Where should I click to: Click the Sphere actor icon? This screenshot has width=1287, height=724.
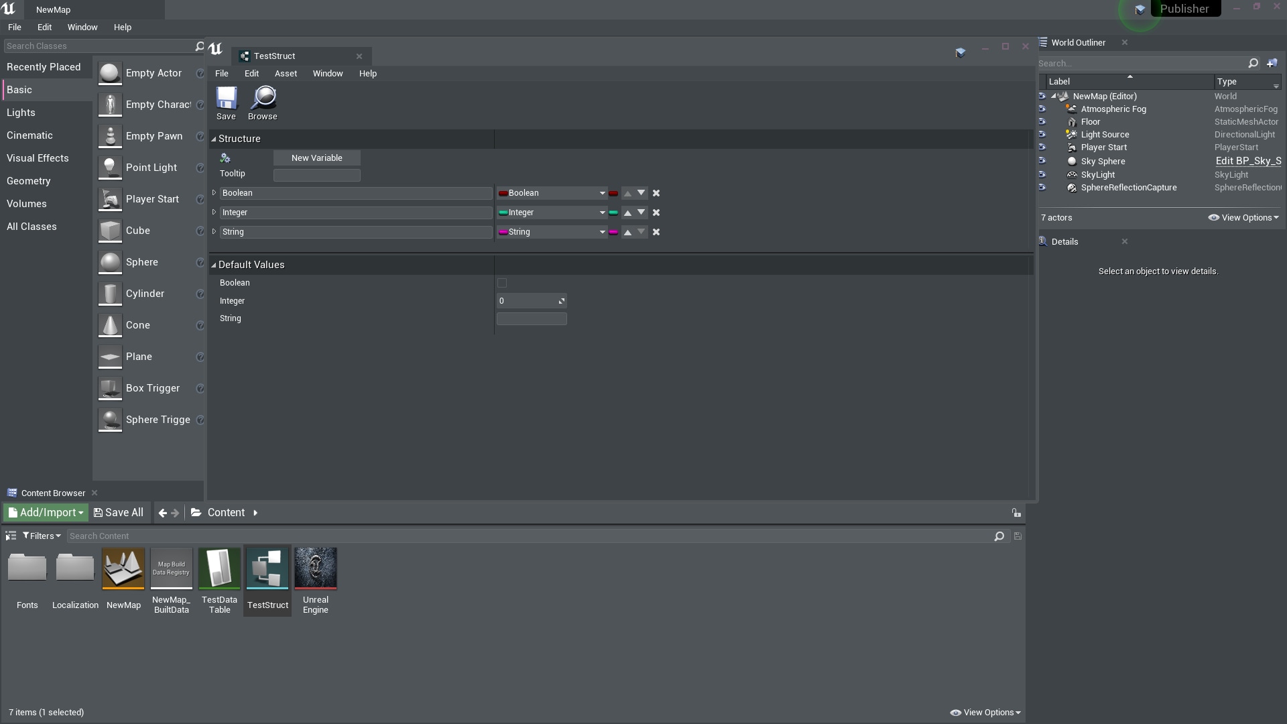pyautogui.click(x=109, y=262)
